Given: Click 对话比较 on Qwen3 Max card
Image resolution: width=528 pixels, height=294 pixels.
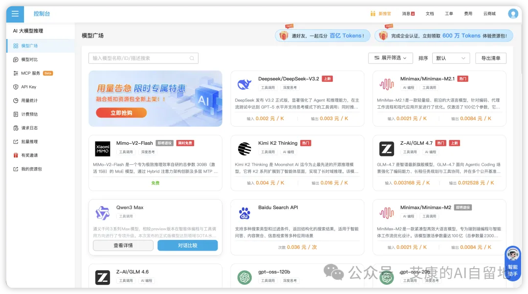Looking at the screenshot, I should (x=188, y=246).
